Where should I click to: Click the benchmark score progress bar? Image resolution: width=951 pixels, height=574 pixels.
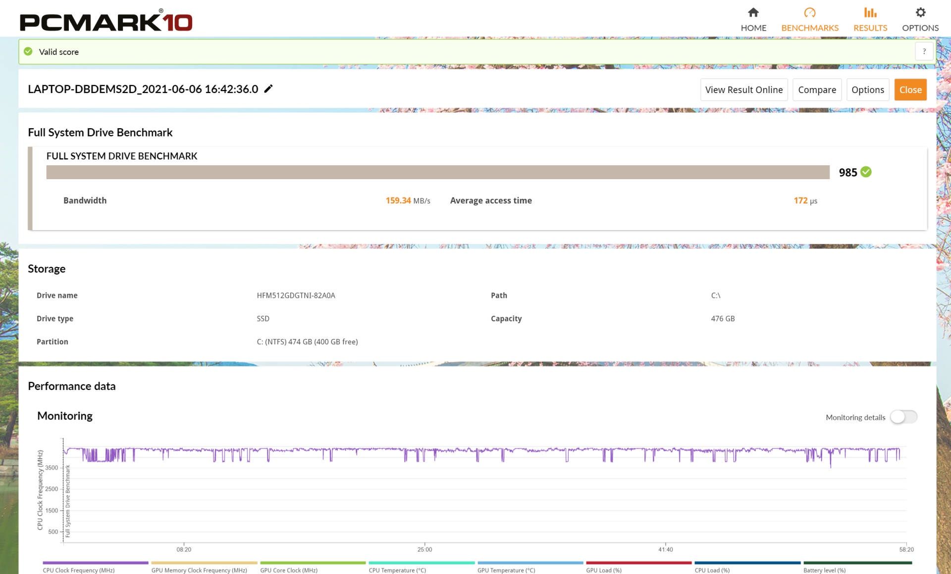coord(438,172)
